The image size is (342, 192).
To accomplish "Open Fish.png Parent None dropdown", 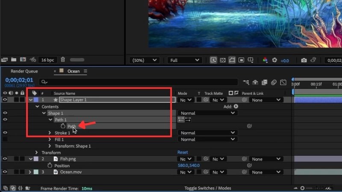I will (x=266, y=159).
